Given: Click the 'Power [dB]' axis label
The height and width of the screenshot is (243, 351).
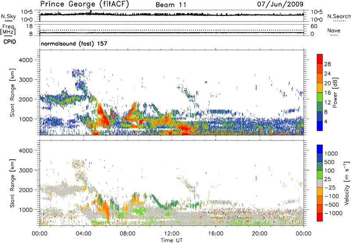Looking at the screenshot, I should point(335,93).
